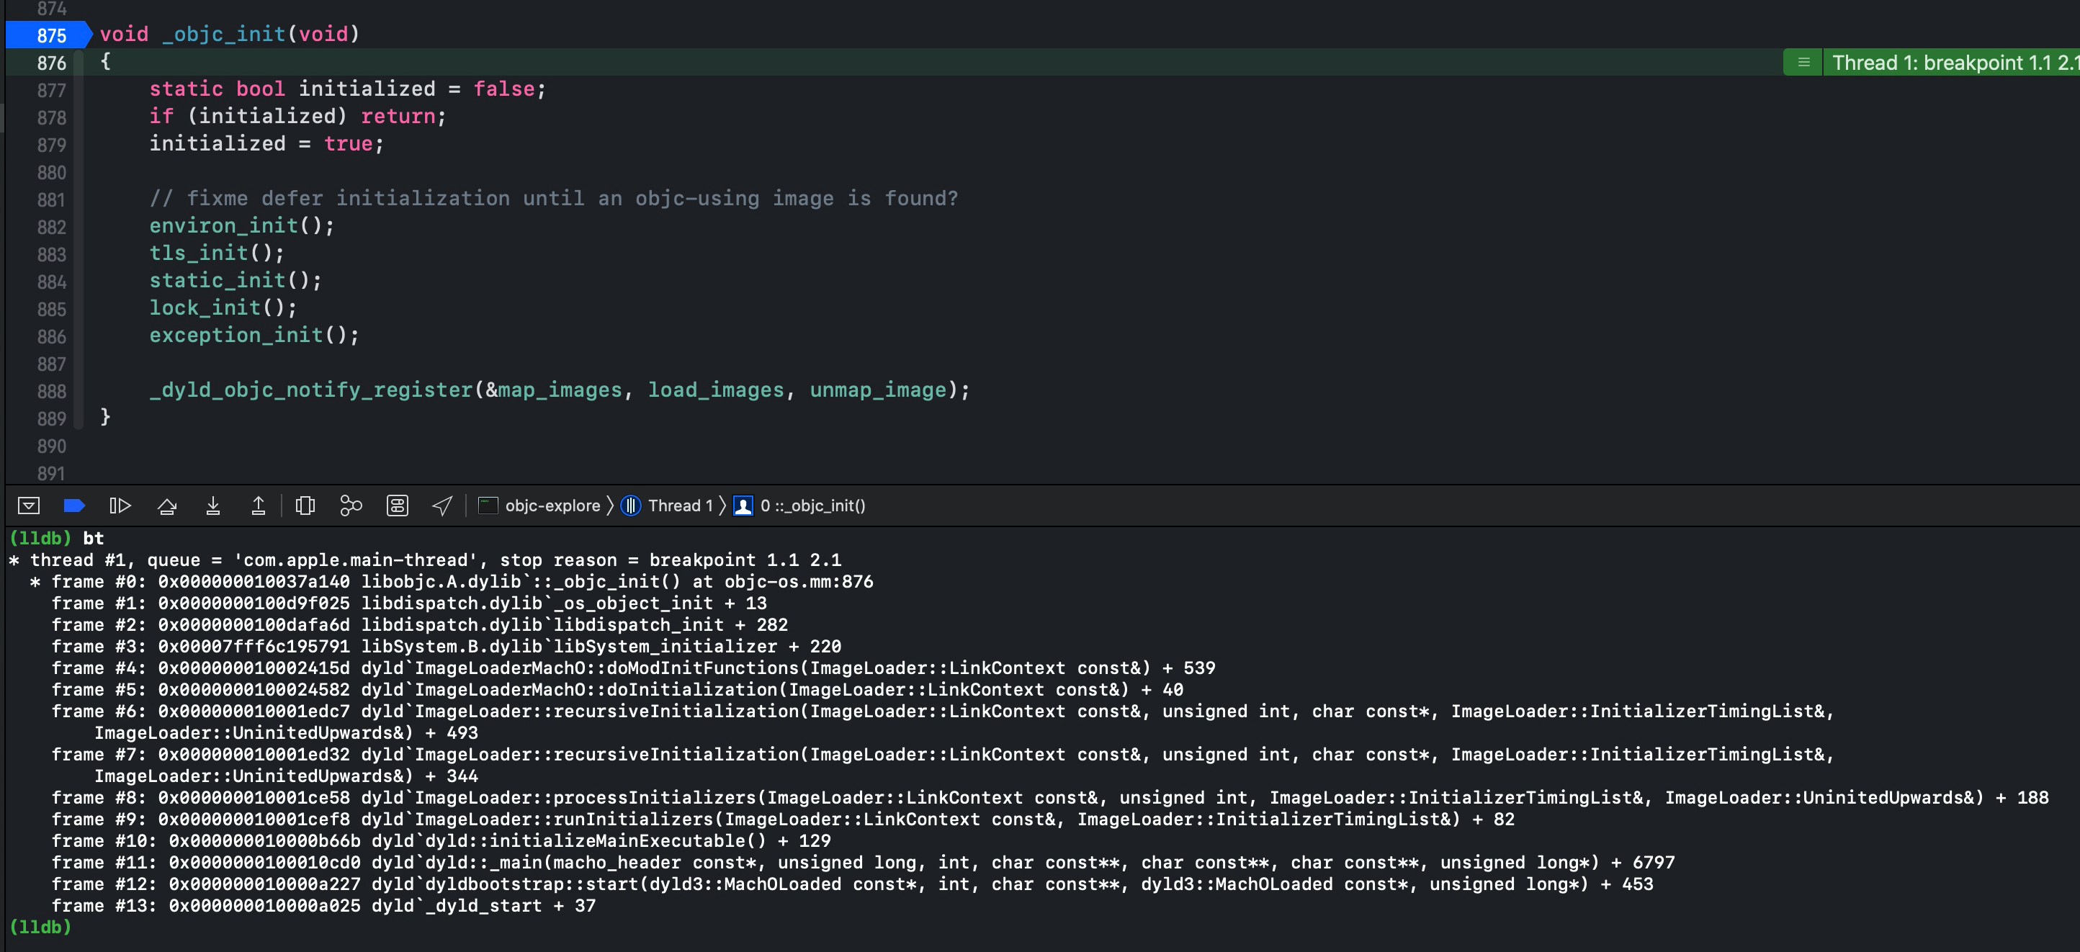Click line number 888 in the gutter

coord(51,391)
